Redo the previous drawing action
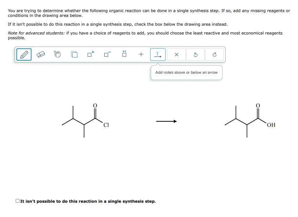This screenshot has height=217, width=298. pyautogui.click(x=214, y=54)
